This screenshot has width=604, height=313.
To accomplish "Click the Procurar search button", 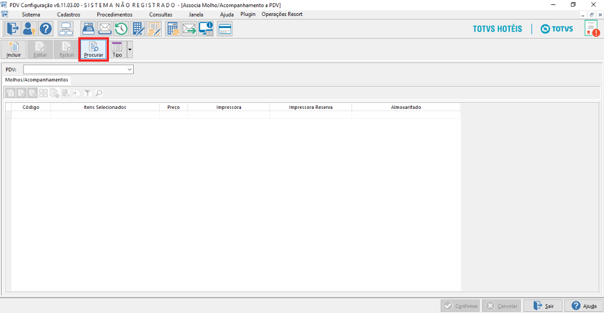I will pyautogui.click(x=94, y=50).
